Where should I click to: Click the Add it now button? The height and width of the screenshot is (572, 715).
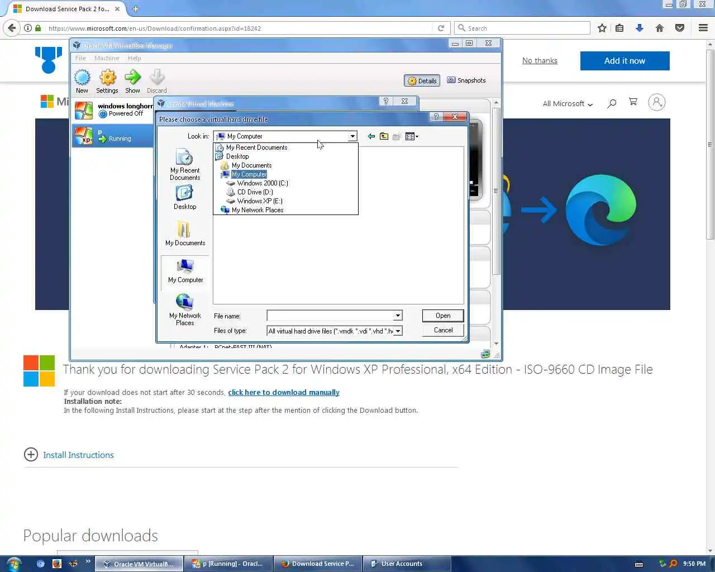(625, 61)
